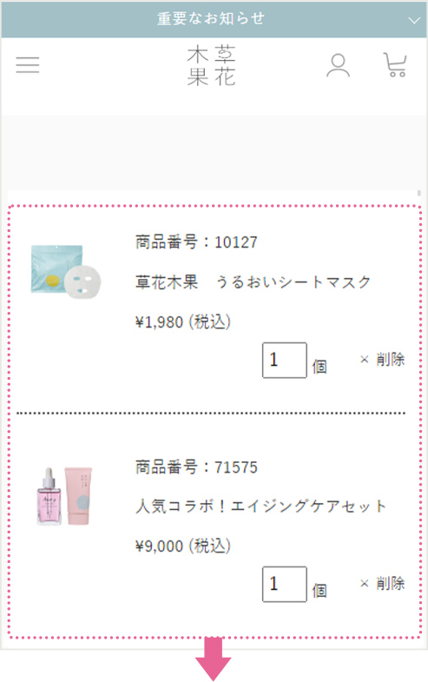Expand the 重要なお知らせ chevron
Screen dimensions: 428x682
tap(414, 20)
